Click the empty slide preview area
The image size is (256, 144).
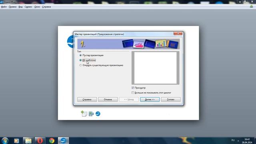(x=155, y=68)
